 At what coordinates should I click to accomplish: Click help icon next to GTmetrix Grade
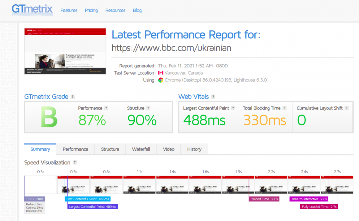73,97
